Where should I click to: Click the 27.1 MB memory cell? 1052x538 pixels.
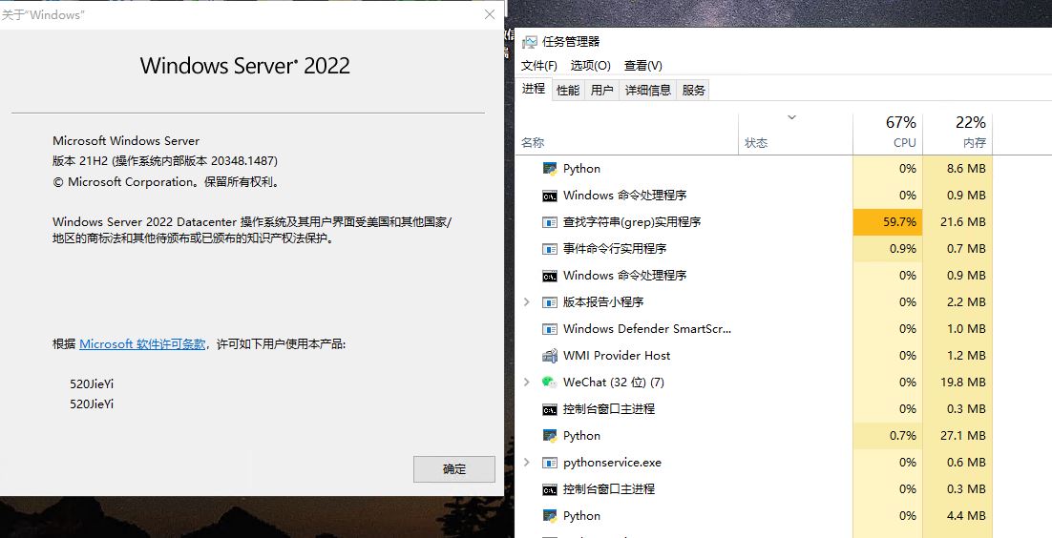tap(957, 436)
